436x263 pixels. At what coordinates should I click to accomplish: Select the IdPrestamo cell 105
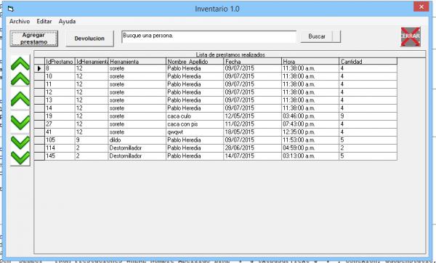[60, 140]
